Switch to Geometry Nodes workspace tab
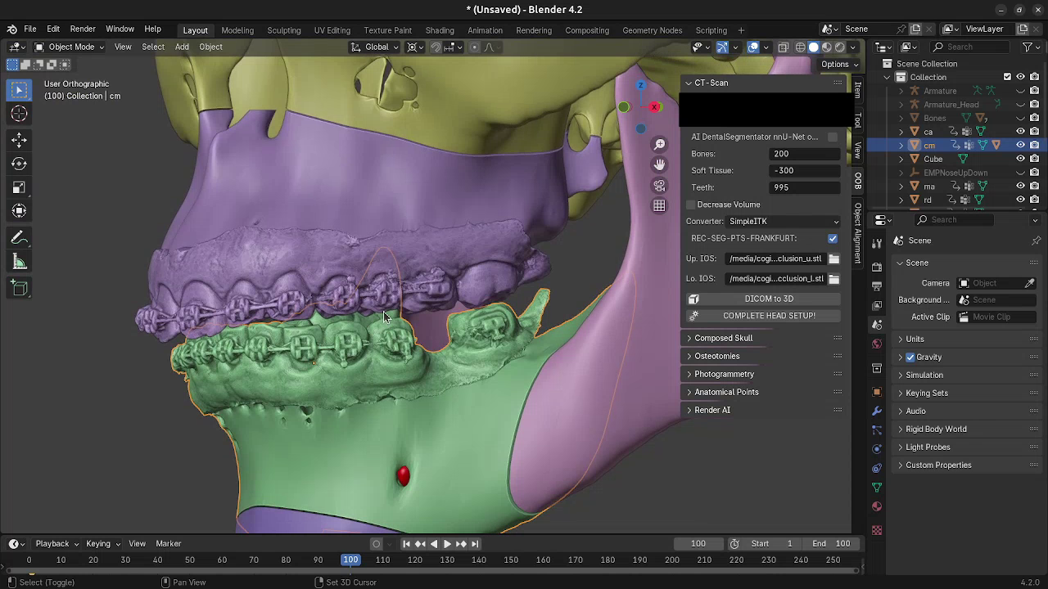Screen dimensions: 1048x589 [x=652, y=30]
